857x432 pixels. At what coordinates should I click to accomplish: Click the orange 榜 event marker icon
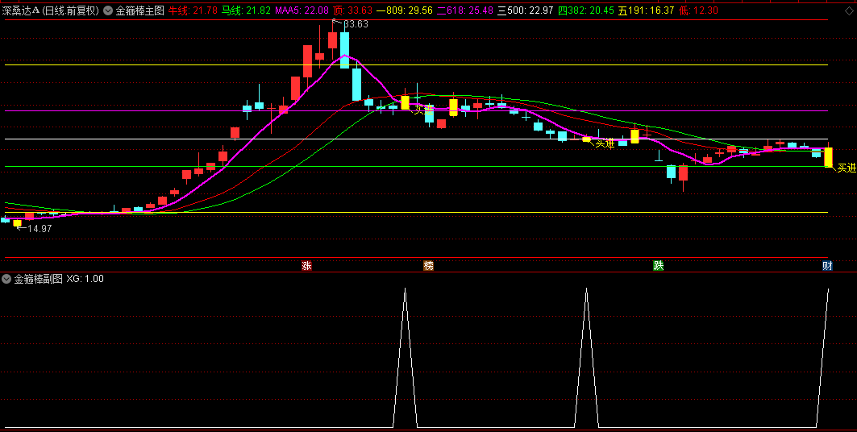(x=428, y=265)
